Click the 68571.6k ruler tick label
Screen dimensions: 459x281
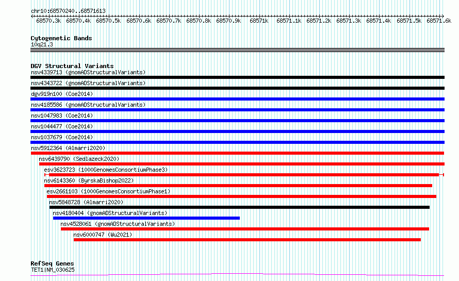pos(439,21)
